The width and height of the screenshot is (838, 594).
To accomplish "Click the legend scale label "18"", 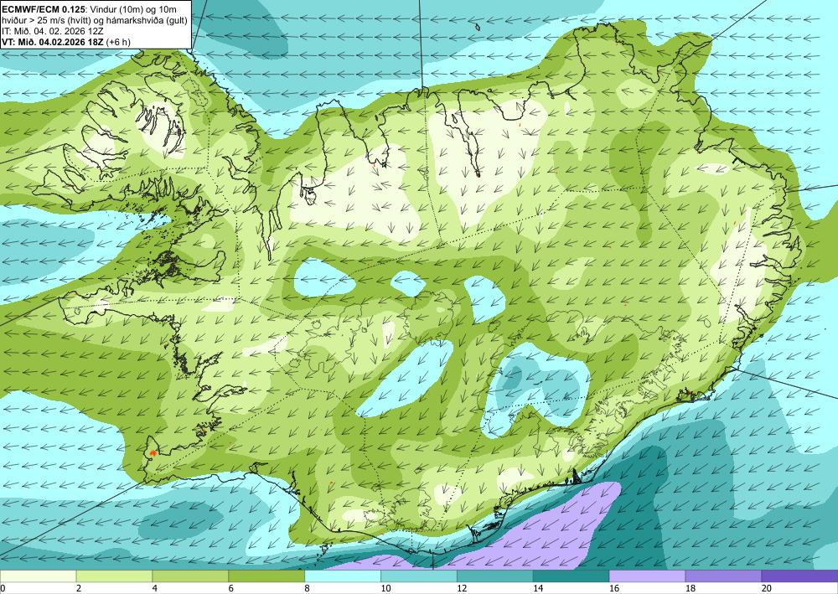I will [691, 588].
